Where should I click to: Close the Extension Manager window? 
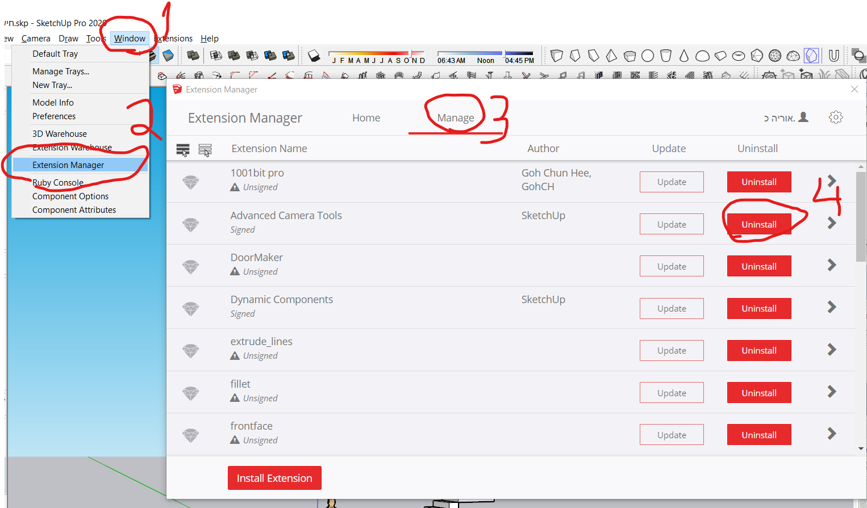pyautogui.click(x=855, y=89)
